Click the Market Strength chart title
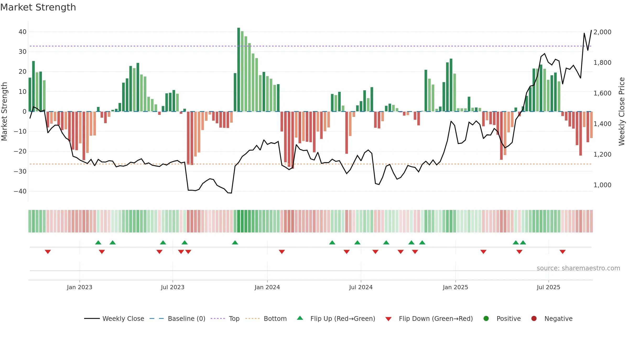629x353 pixels. 38,7
